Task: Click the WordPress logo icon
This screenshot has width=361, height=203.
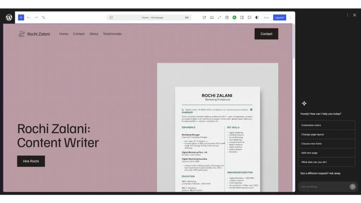Action: 9,18
